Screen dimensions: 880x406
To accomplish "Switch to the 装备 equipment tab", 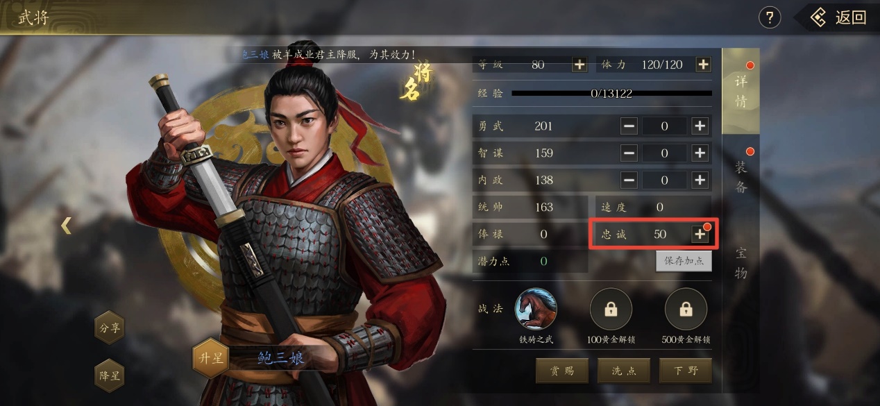I will pyautogui.click(x=741, y=176).
